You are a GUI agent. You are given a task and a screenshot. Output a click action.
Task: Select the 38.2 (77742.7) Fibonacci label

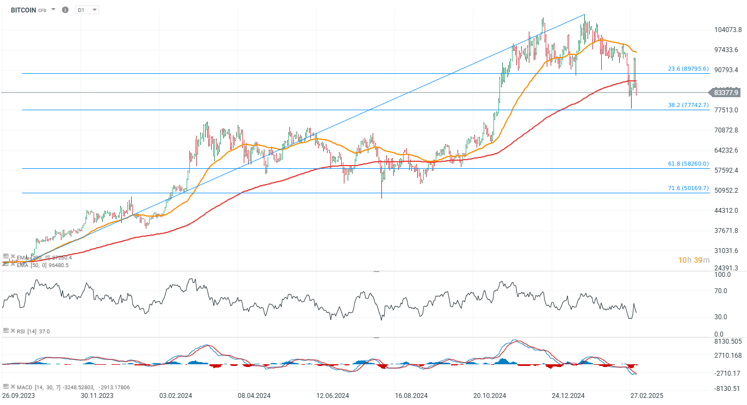tap(688, 105)
